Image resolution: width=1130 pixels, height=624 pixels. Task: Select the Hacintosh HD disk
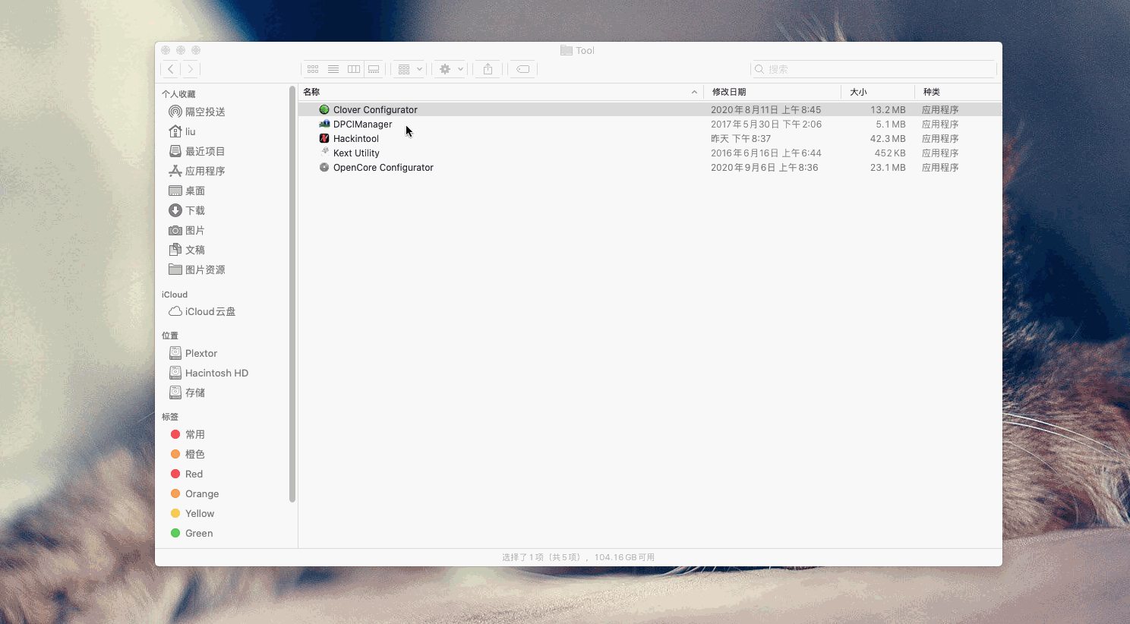[x=209, y=373]
